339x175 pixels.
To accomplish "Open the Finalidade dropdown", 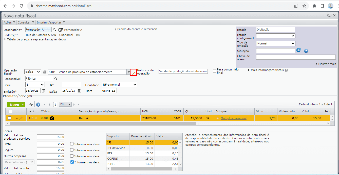I will pos(119,85).
